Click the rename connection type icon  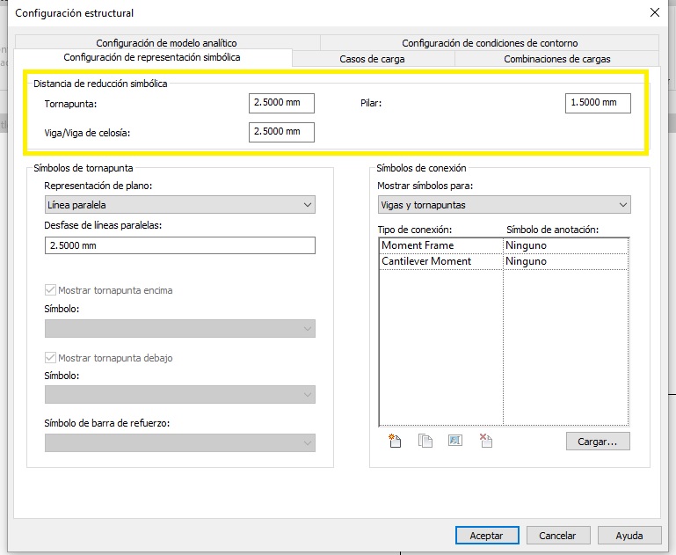pyautogui.click(x=454, y=442)
